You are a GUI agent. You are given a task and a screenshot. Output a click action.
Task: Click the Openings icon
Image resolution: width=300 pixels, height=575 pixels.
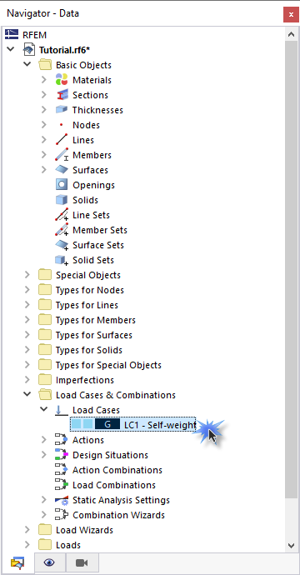click(x=62, y=185)
